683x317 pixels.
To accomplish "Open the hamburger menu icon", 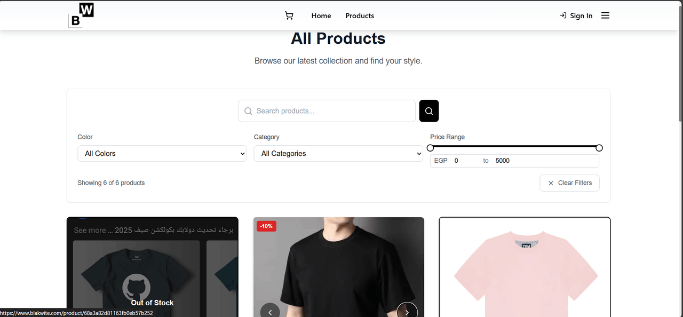I will (605, 15).
